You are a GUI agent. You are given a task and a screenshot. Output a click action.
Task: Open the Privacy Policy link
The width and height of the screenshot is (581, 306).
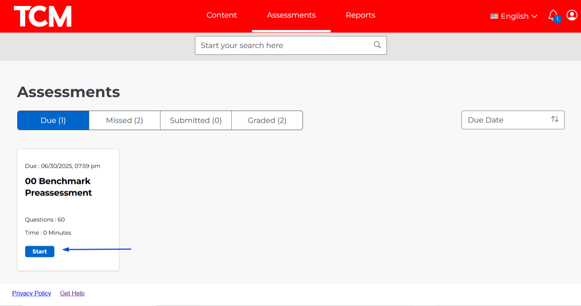31,293
